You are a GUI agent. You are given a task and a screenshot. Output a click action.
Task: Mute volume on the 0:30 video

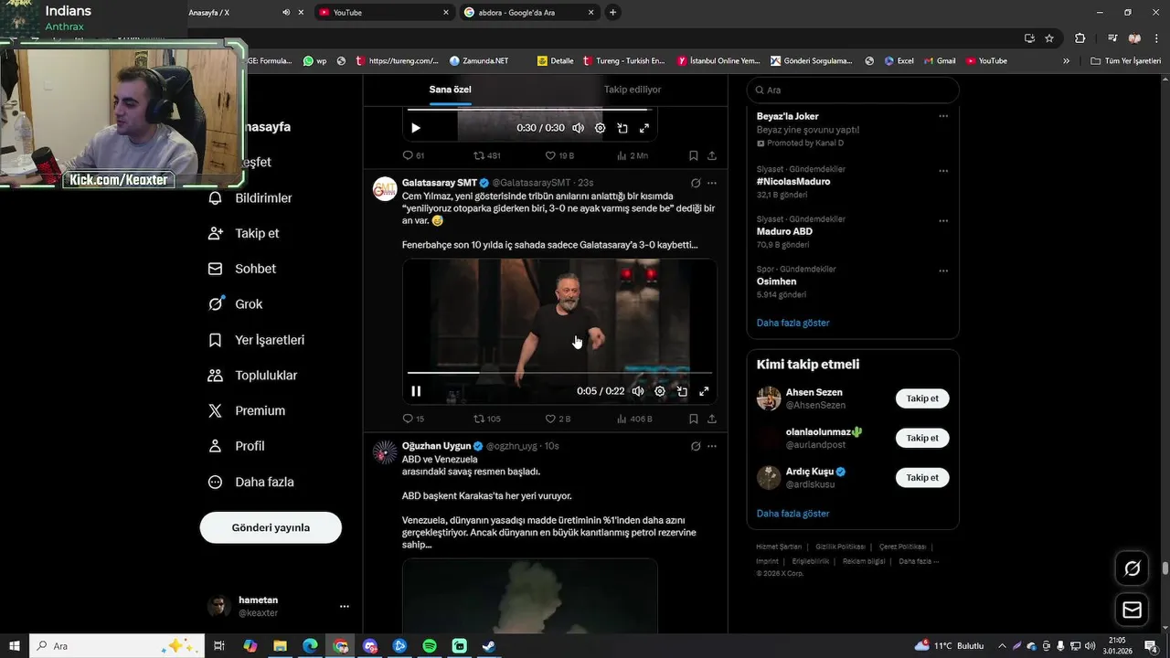(x=578, y=128)
